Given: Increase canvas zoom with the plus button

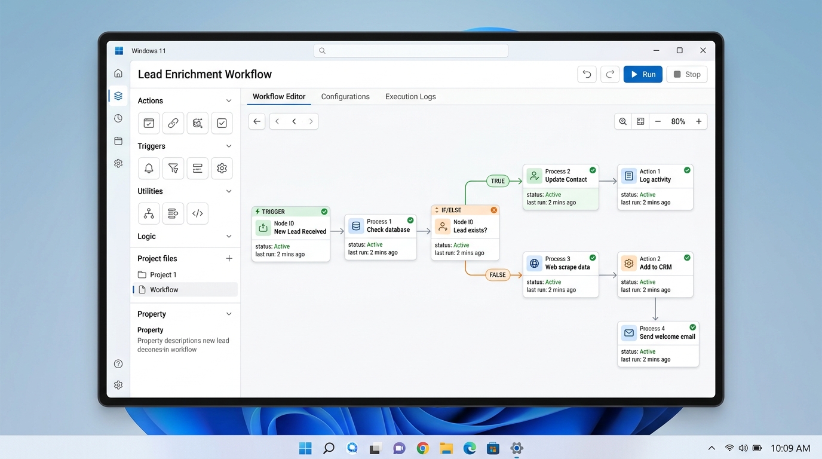Looking at the screenshot, I should (x=698, y=121).
